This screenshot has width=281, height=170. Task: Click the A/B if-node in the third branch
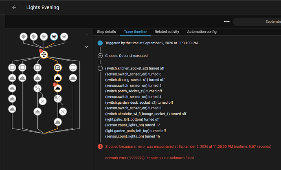click(x=37, y=88)
